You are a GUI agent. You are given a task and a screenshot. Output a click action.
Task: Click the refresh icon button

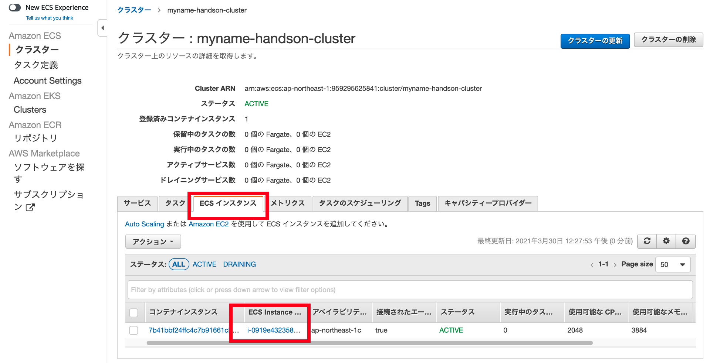click(x=647, y=241)
